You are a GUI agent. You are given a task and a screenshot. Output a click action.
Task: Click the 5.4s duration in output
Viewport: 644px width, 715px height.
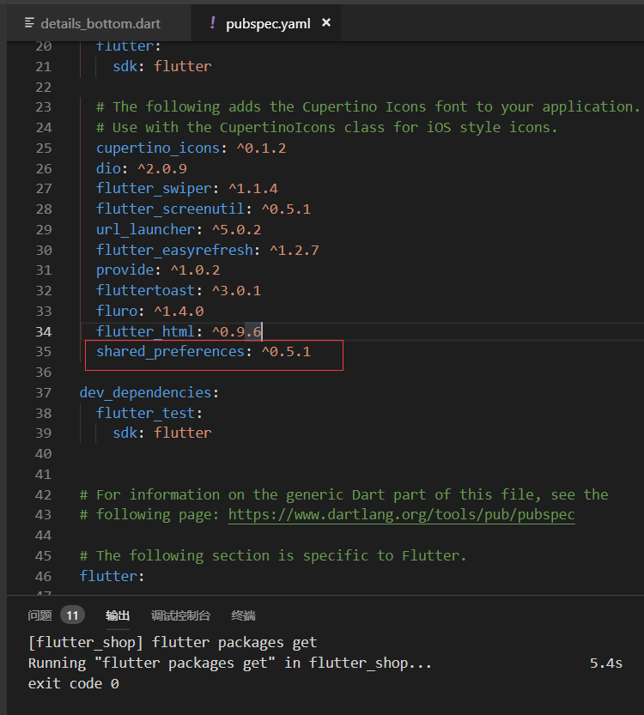(606, 663)
